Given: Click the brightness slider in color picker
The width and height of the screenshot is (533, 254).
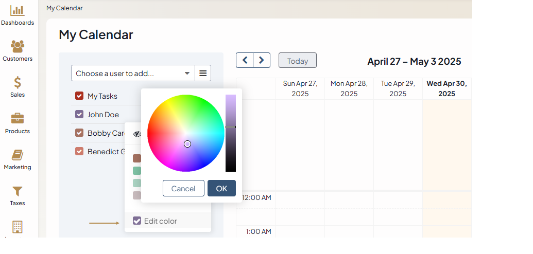Looking at the screenshot, I should 231,133.
